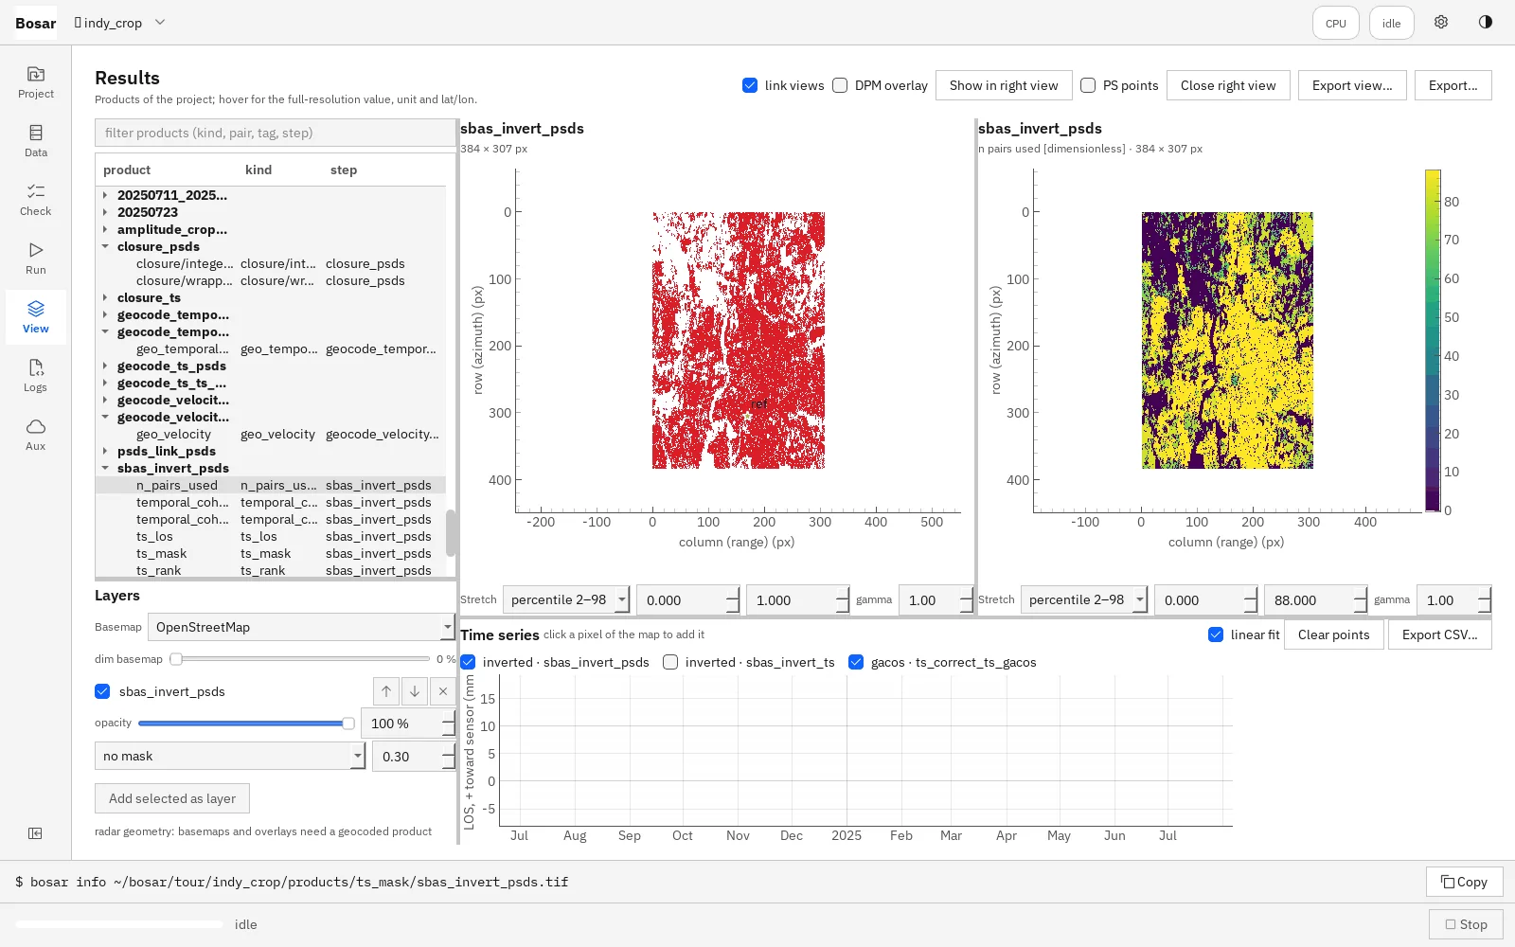Enable DPM overlay checkbox
The width and height of the screenshot is (1515, 947).
point(840,85)
